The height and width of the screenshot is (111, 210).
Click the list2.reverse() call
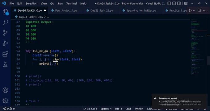(45, 55)
